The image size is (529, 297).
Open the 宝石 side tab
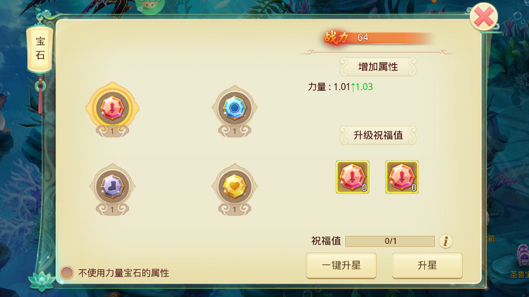[x=40, y=49]
